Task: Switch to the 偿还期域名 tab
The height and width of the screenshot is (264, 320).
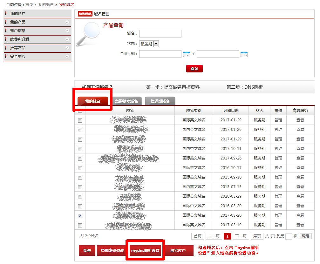Action: coord(160,101)
